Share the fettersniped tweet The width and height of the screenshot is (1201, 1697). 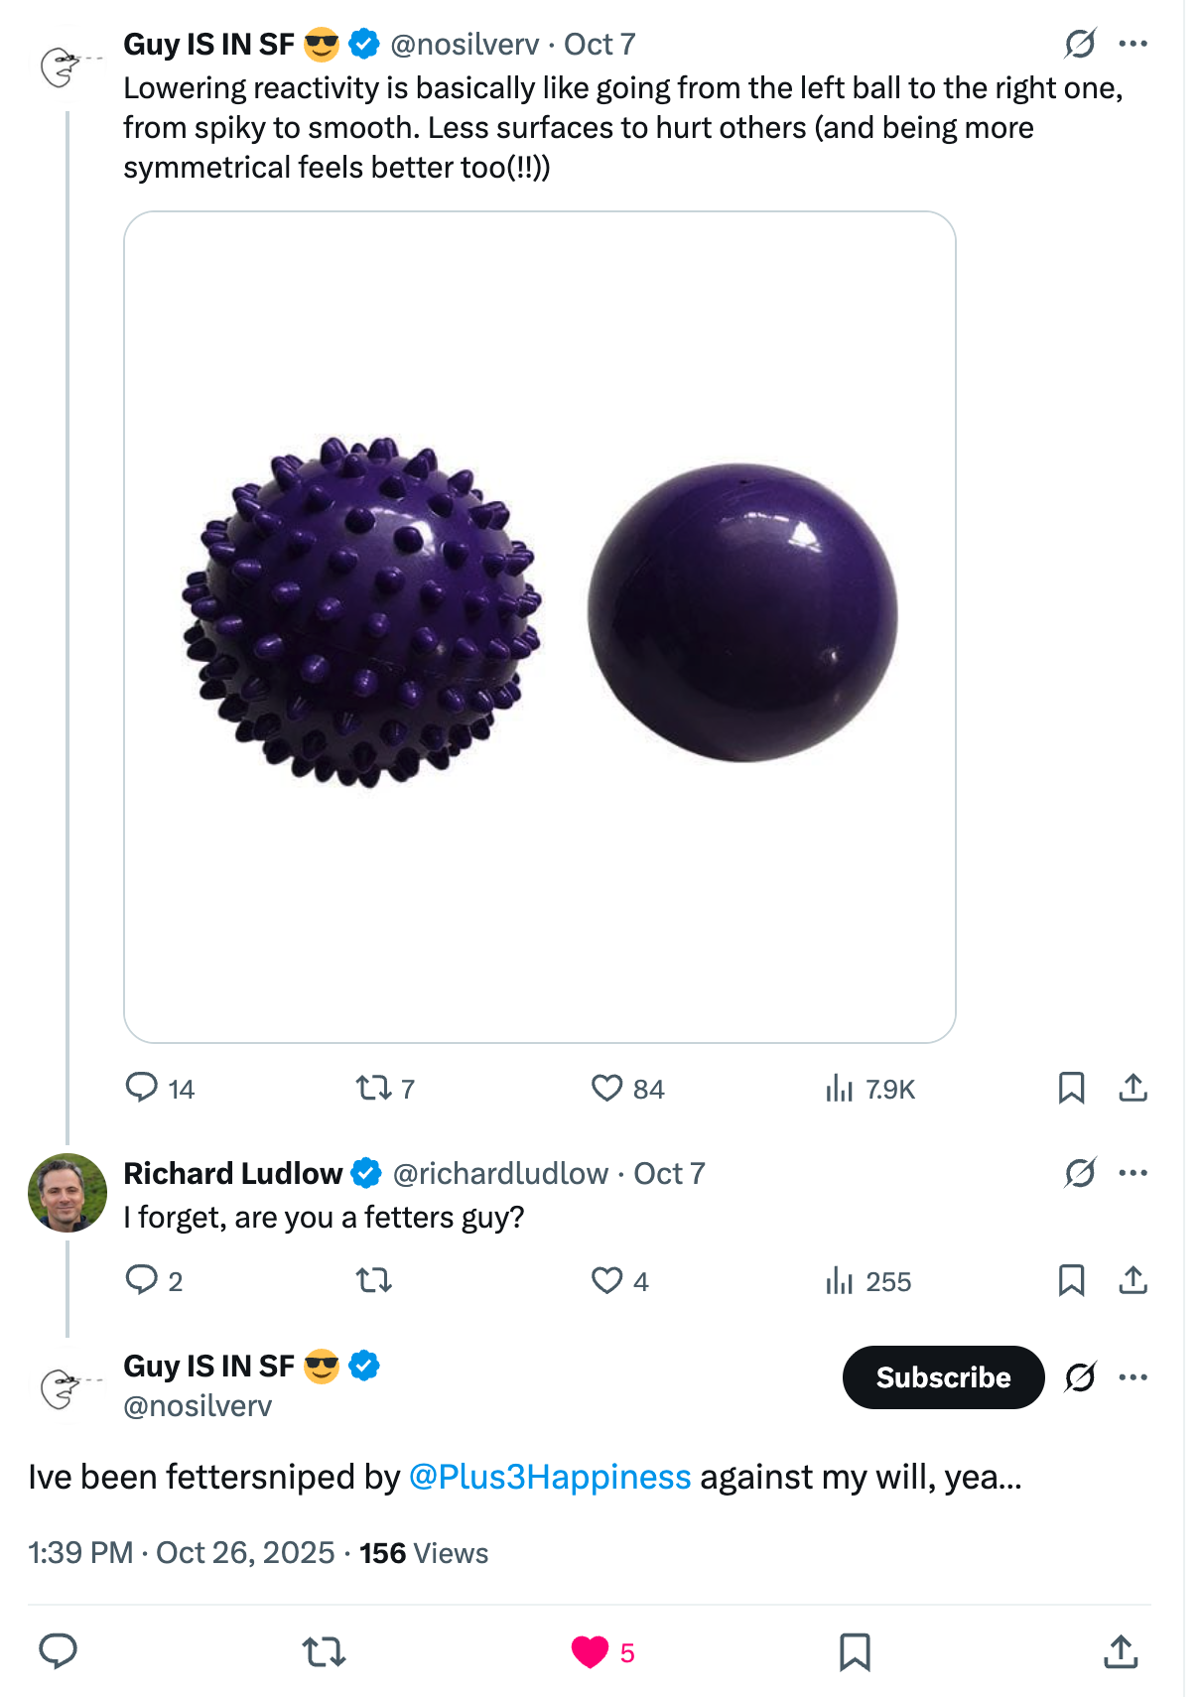1121,1651
